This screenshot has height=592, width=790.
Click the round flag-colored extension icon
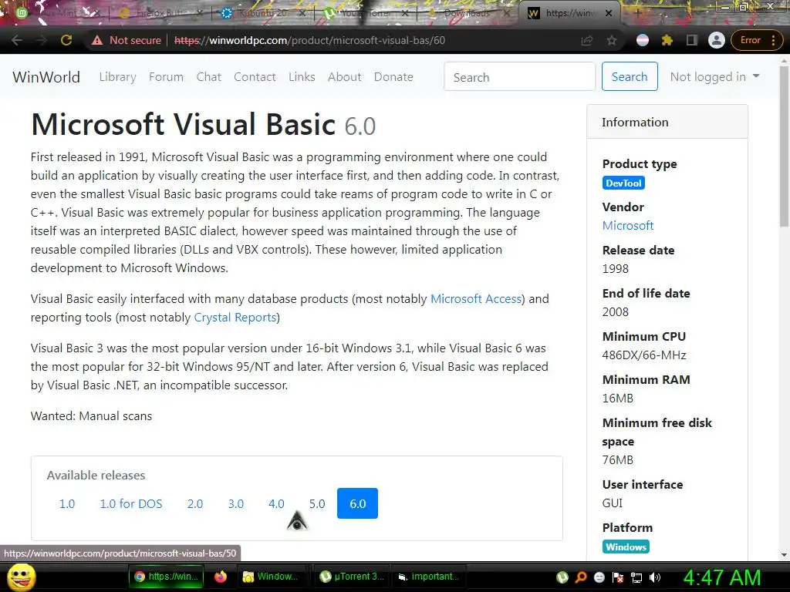click(643, 40)
